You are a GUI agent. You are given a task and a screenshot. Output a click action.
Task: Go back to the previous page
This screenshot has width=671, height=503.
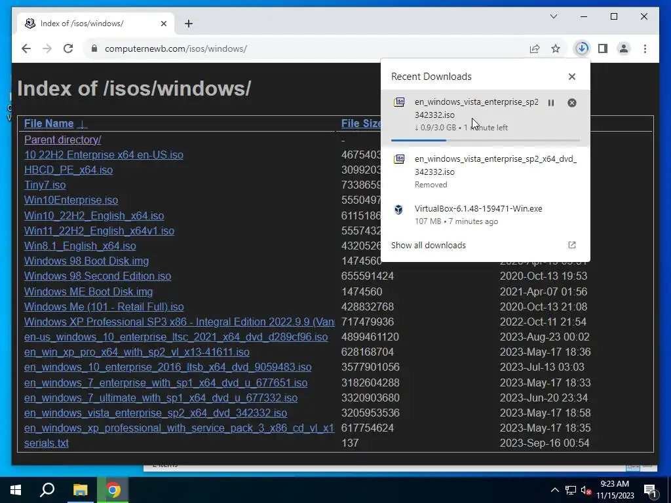pyautogui.click(x=26, y=48)
